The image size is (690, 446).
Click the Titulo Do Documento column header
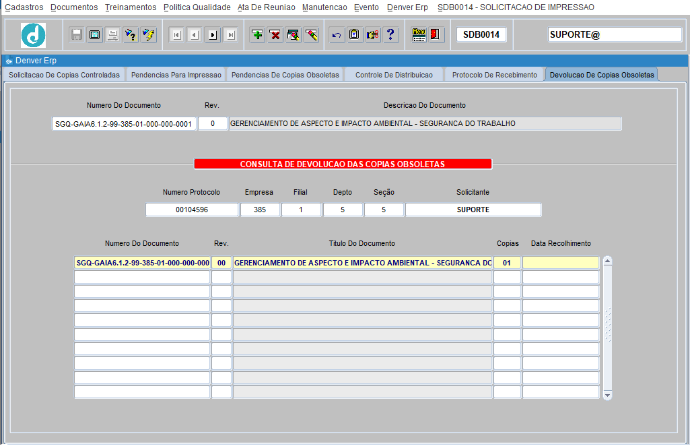click(x=362, y=243)
